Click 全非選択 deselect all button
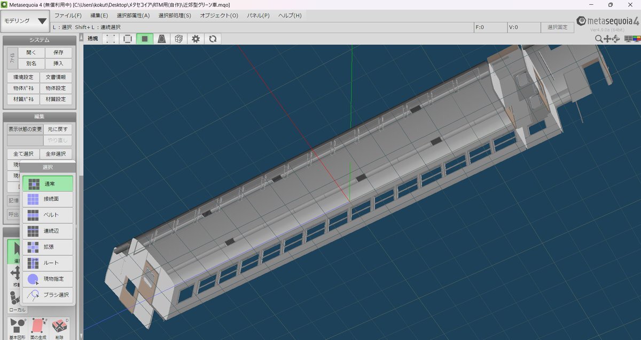Viewport: 641px width, 340px height. pos(56,154)
